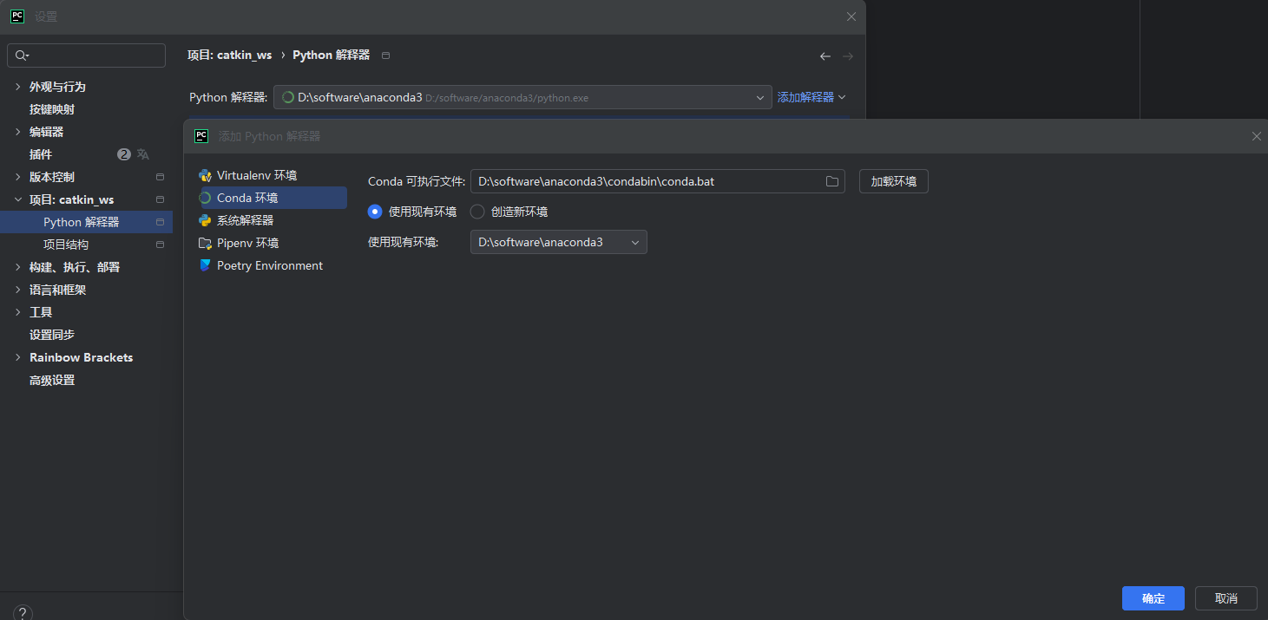Click the search icon in settings search
Screen dimensions: 1268x620
[22, 55]
